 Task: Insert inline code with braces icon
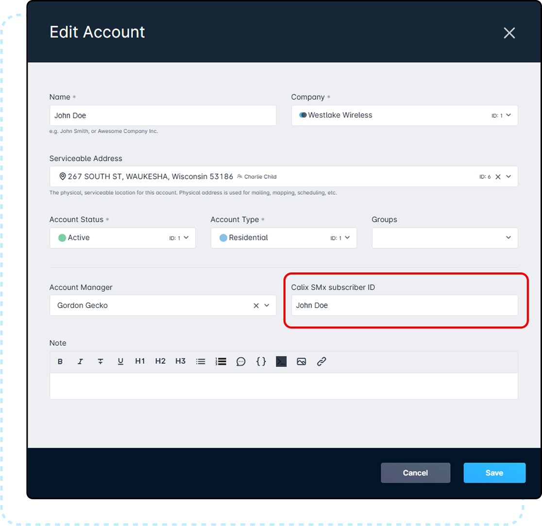click(x=261, y=361)
